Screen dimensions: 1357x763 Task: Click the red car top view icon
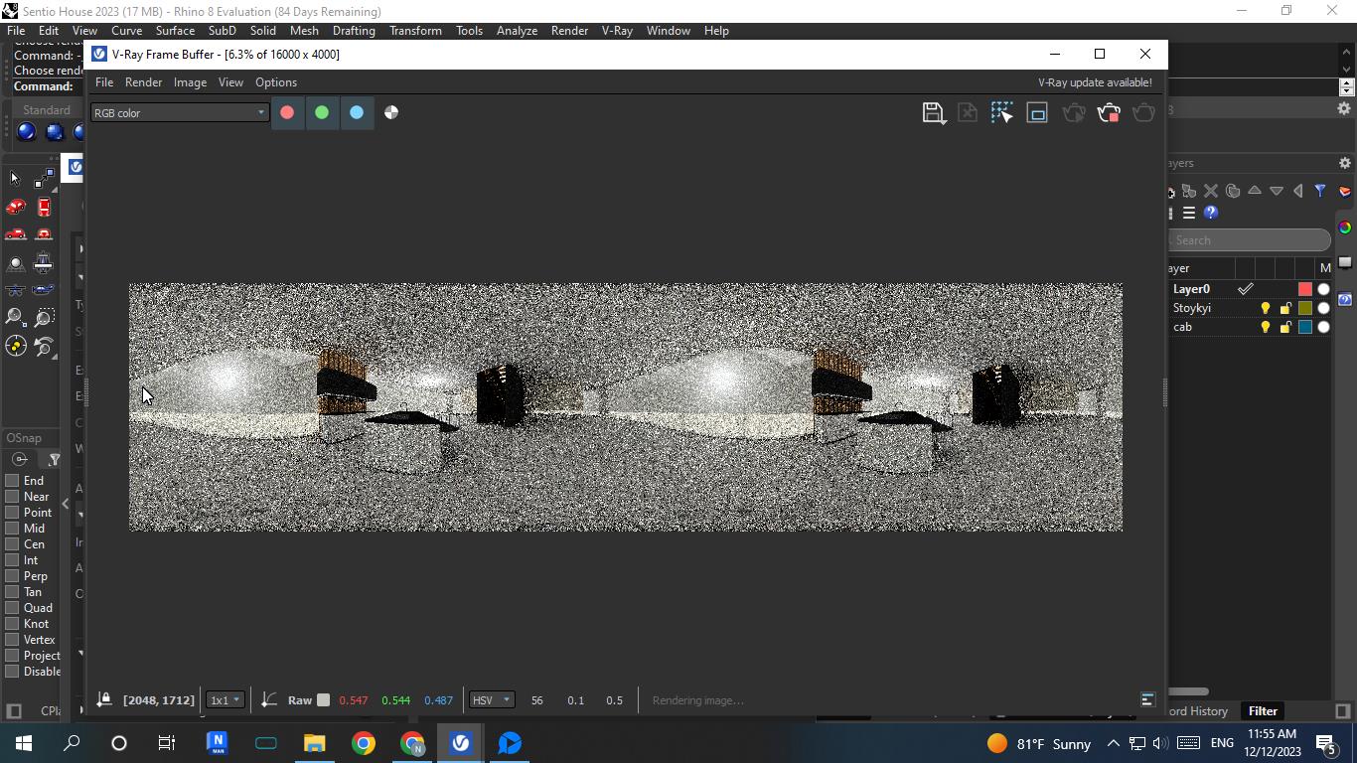(x=44, y=207)
